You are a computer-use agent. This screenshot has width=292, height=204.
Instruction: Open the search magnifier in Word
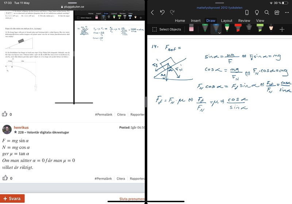click(x=267, y=12)
